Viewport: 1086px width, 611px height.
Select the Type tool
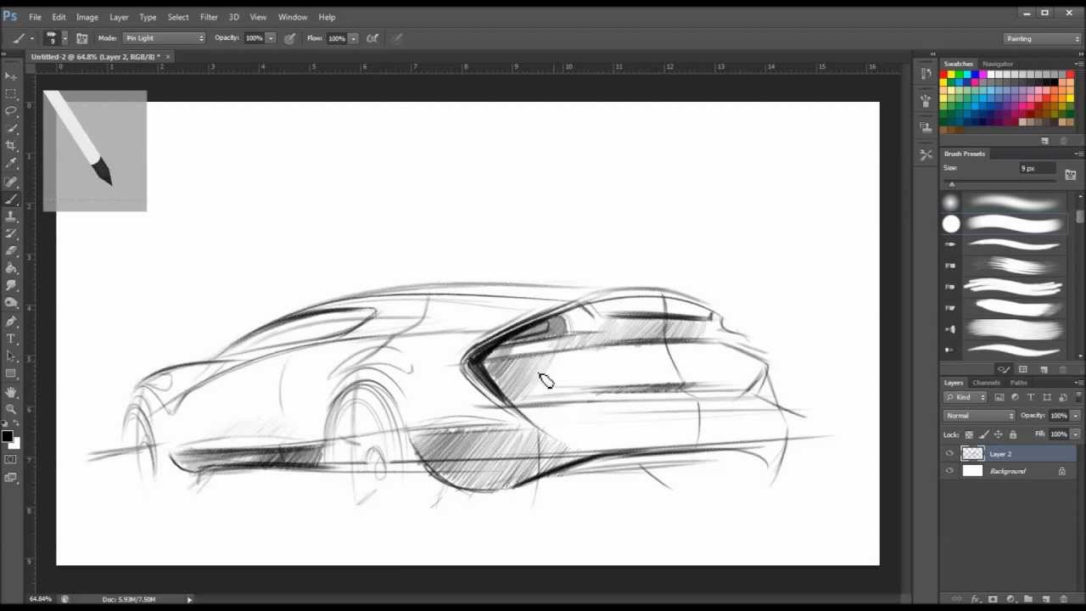point(12,339)
